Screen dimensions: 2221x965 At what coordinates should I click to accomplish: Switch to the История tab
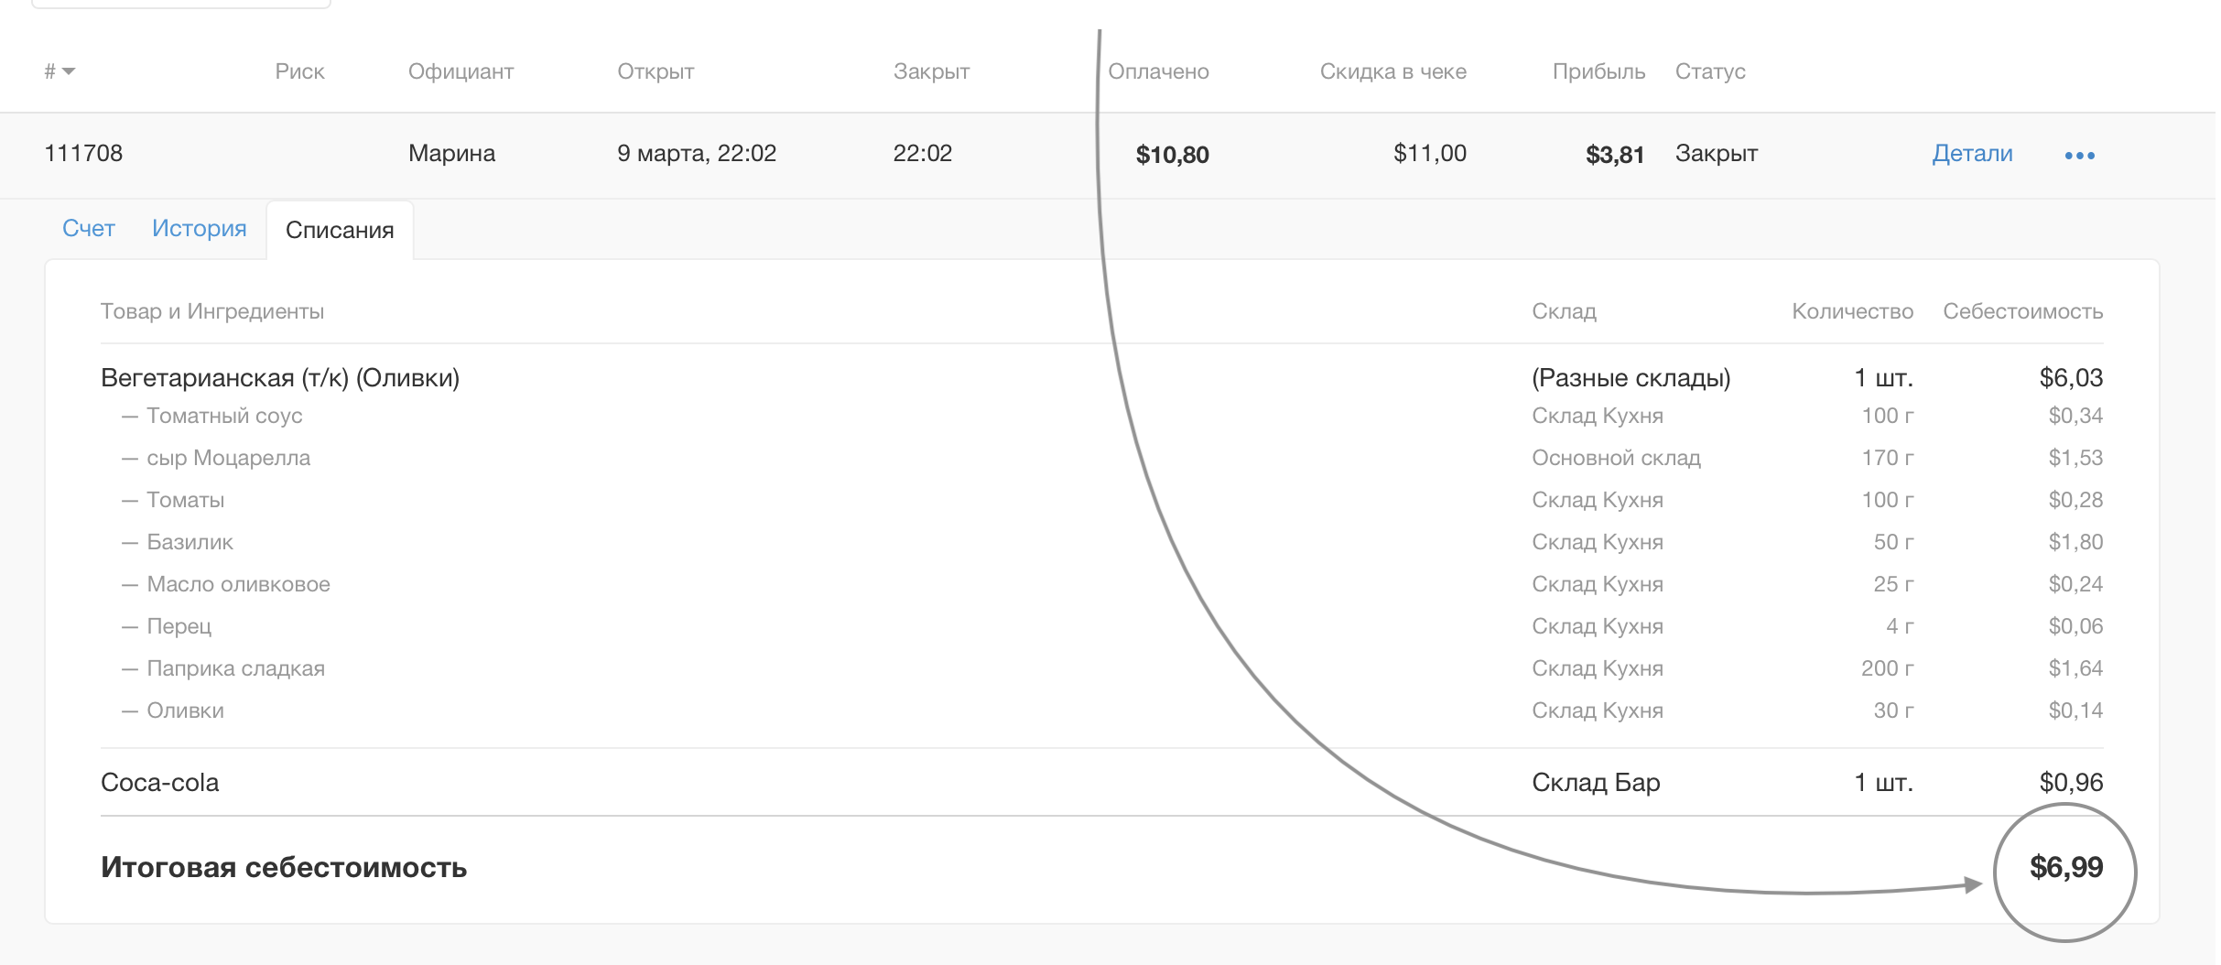[200, 228]
